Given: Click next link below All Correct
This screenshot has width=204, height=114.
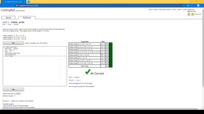Looking at the screenshot, I should click(x=70, y=77).
